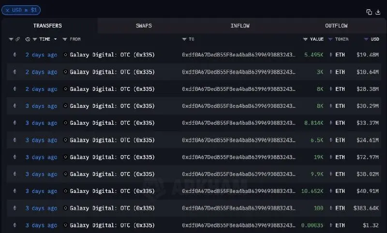The image size is (387, 233).
Task: Open the FROM column filter
Action: (65, 39)
